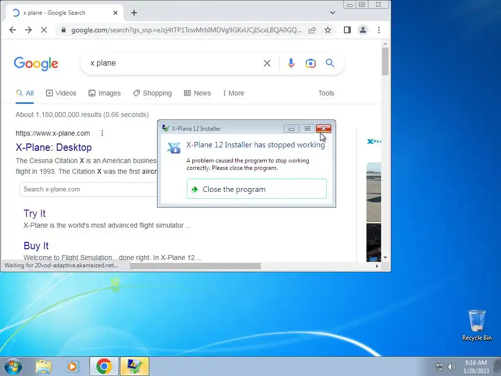Close the x plane search tab

coord(115,13)
